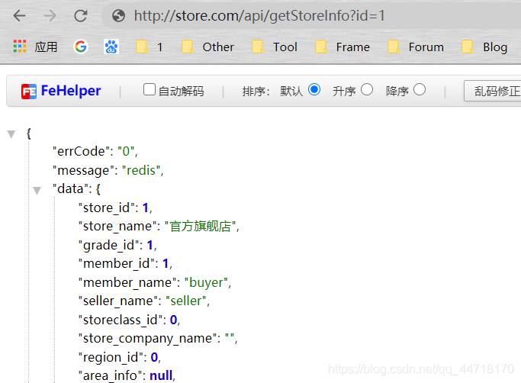Click the 乱码修正 button

point(493,91)
